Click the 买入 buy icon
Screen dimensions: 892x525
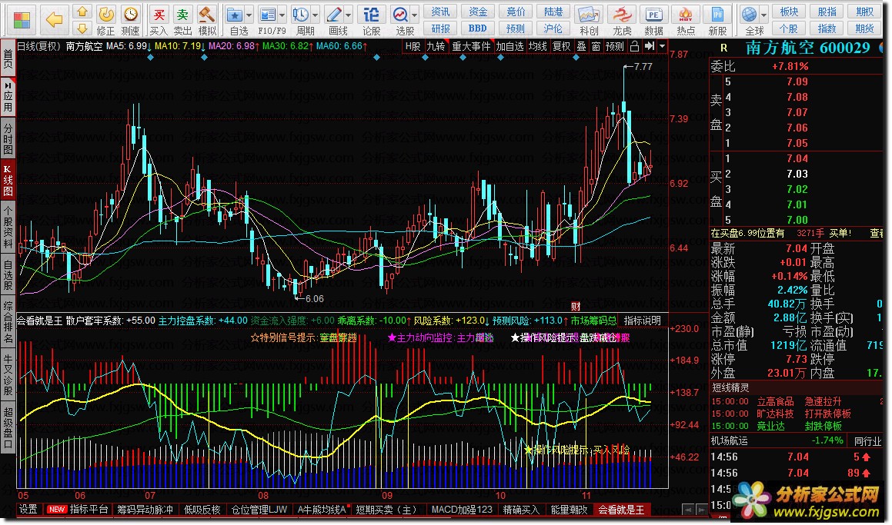click(159, 14)
